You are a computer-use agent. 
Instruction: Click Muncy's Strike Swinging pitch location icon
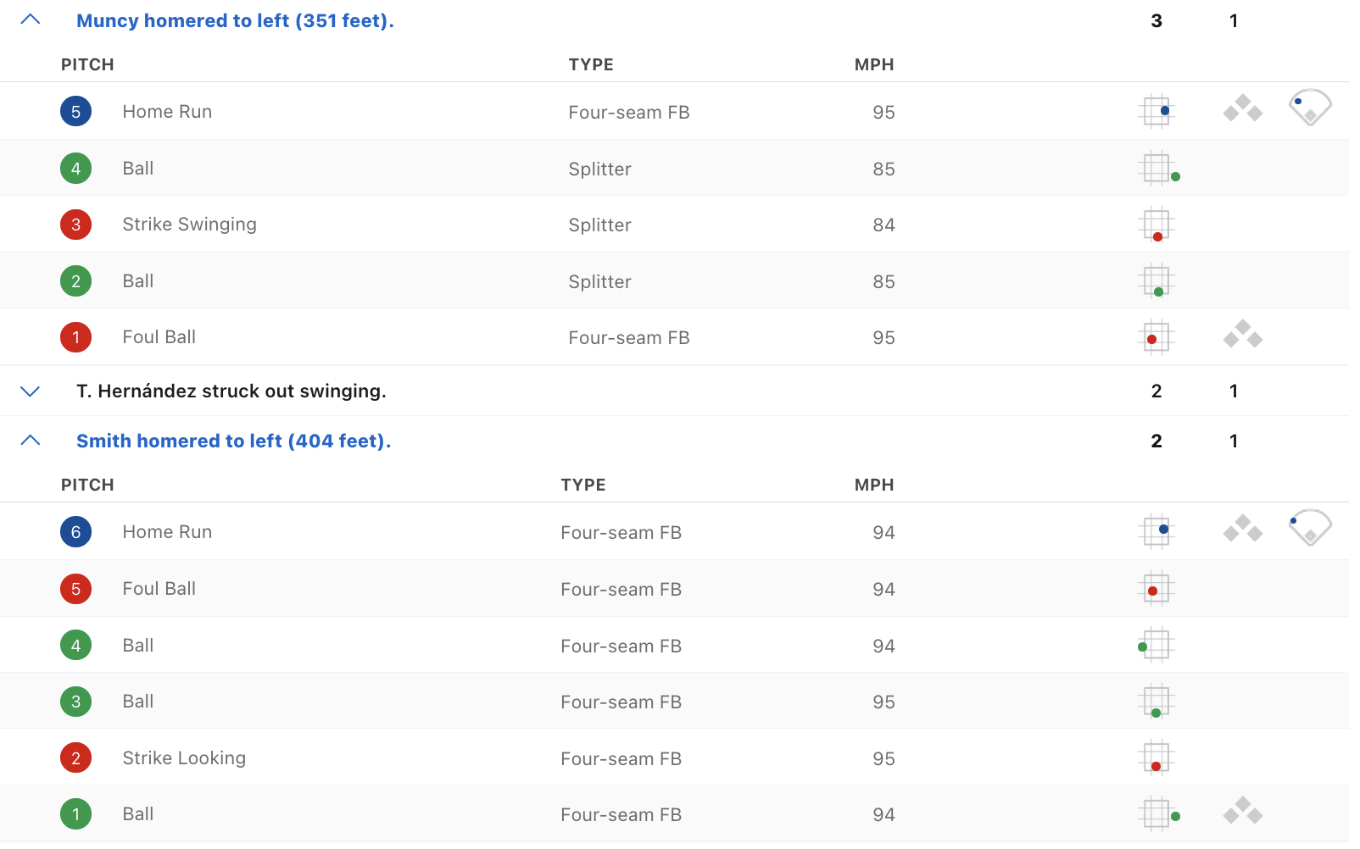point(1157,225)
